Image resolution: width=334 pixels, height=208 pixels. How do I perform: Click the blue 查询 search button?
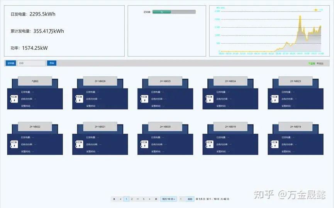pyautogui.click(x=51, y=63)
